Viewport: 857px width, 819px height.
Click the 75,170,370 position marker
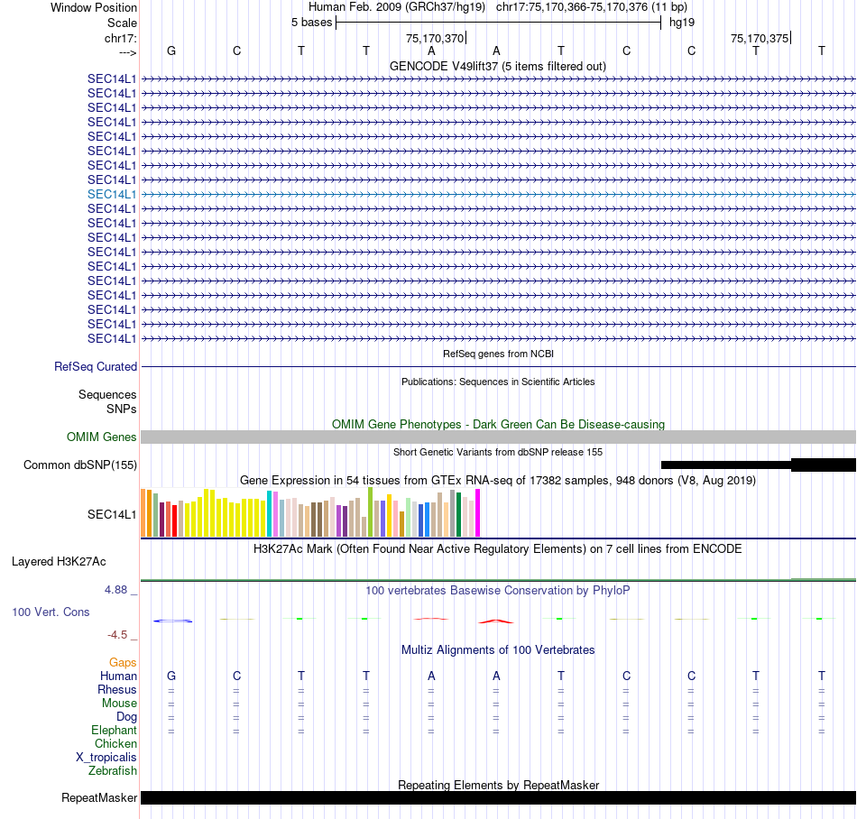coord(436,38)
